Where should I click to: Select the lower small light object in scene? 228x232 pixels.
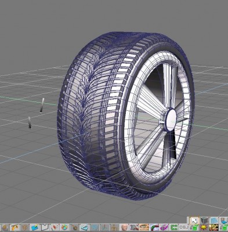(x=30, y=123)
